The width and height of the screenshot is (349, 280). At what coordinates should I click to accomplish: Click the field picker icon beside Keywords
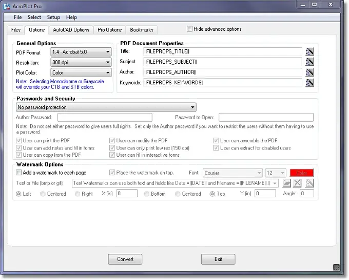tap(309, 83)
